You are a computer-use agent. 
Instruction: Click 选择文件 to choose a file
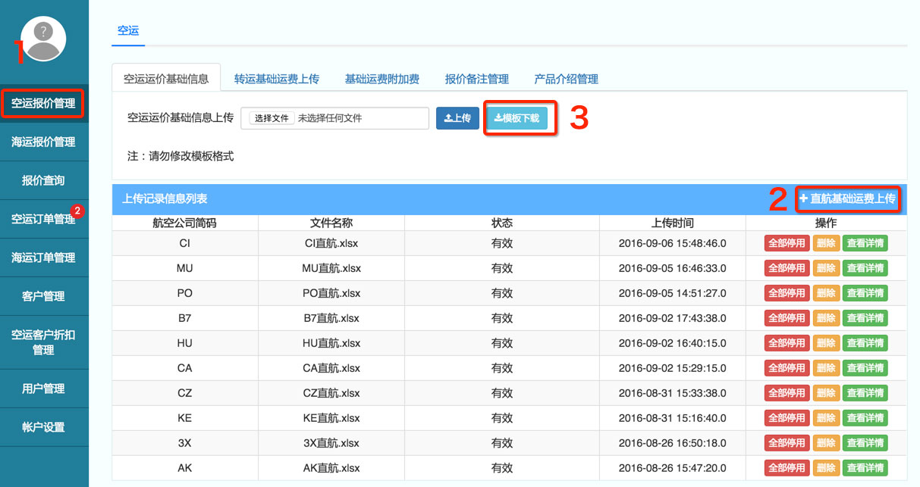[x=272, y=118]
